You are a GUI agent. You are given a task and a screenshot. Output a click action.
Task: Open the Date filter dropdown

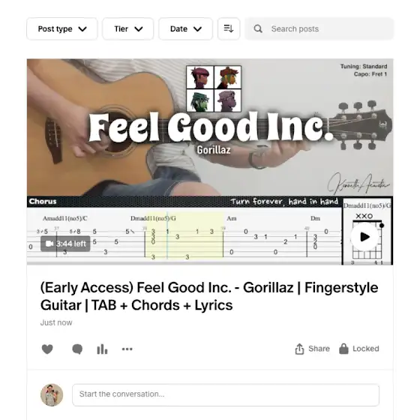(186, 28)
